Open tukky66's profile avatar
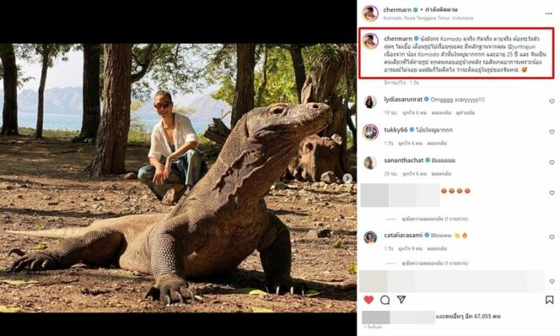560x336 pixels. 370,132
